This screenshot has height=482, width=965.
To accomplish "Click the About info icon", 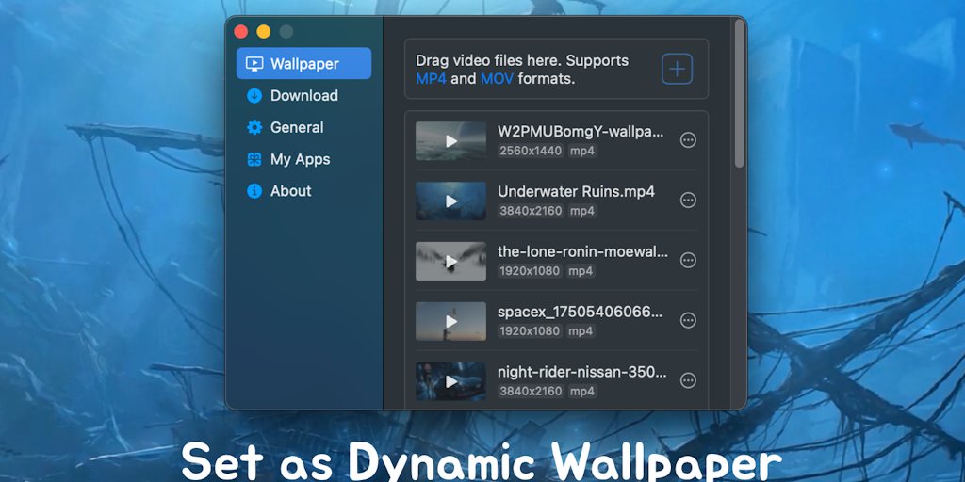I will click(254, 191).
